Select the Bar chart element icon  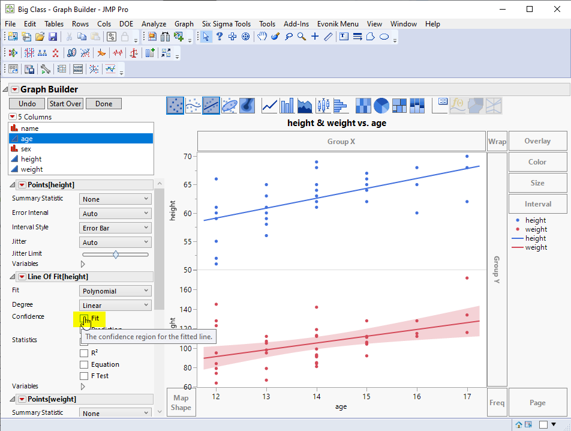(x=286, y=105)
